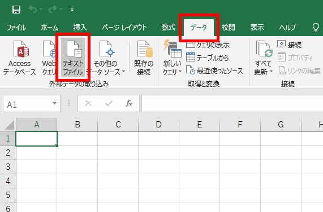Screen dimensions: 323x212
Task: Click the formula bar Cancel X icon
Action: coord(88,103)
